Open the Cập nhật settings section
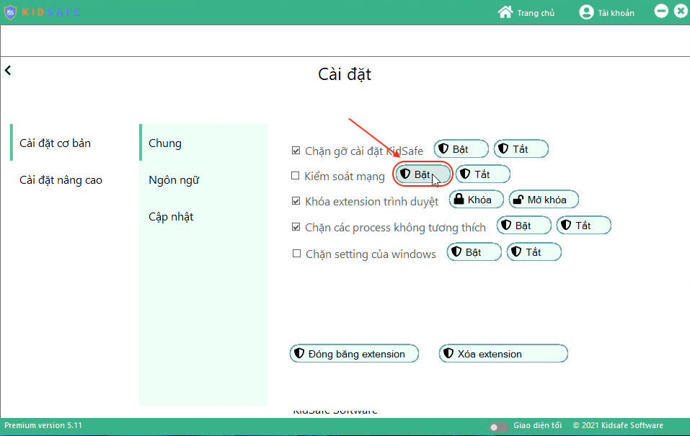Viewport: 690px width, 436px height. [x=171, y=217]
